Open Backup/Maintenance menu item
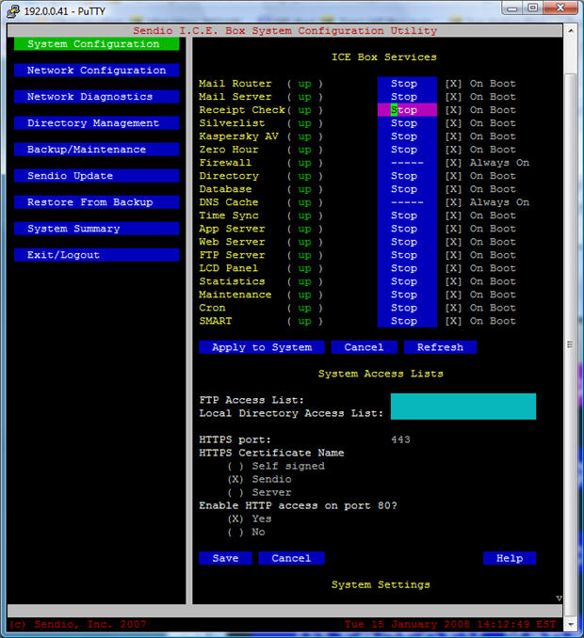 pos(96,150)
